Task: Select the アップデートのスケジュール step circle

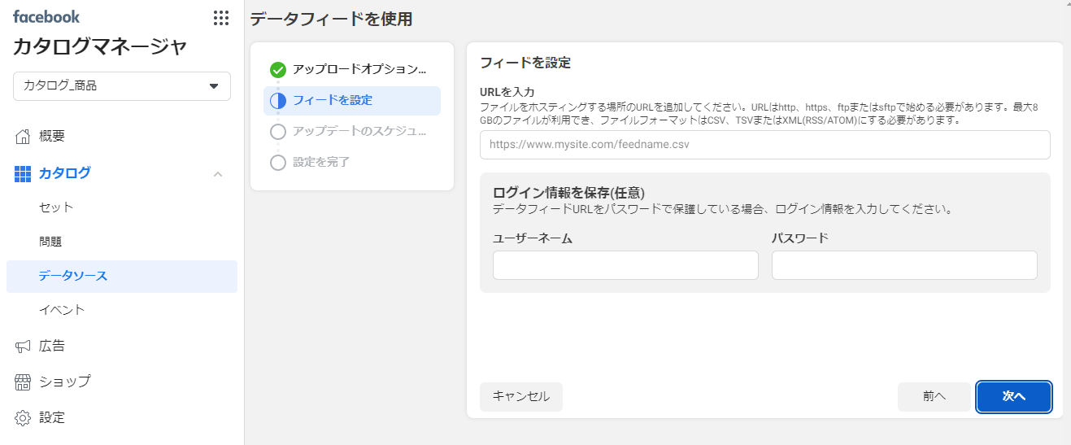Action: tap(278, 132)
